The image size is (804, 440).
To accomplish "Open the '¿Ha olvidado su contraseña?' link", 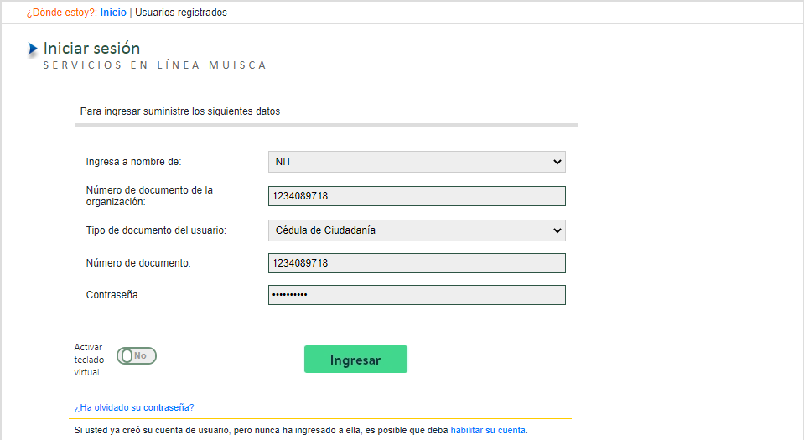I will [x=134, y=407].
